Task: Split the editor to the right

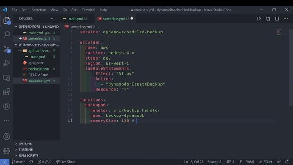Action: 277,19
